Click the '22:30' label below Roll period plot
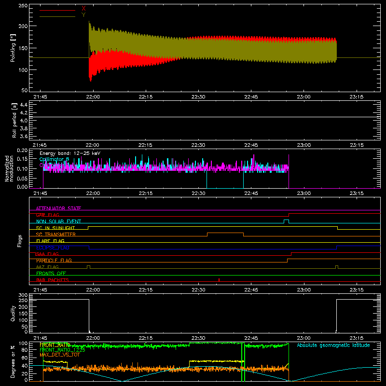The height and width of the screenshot is (386, 386). tap(198, 145)
